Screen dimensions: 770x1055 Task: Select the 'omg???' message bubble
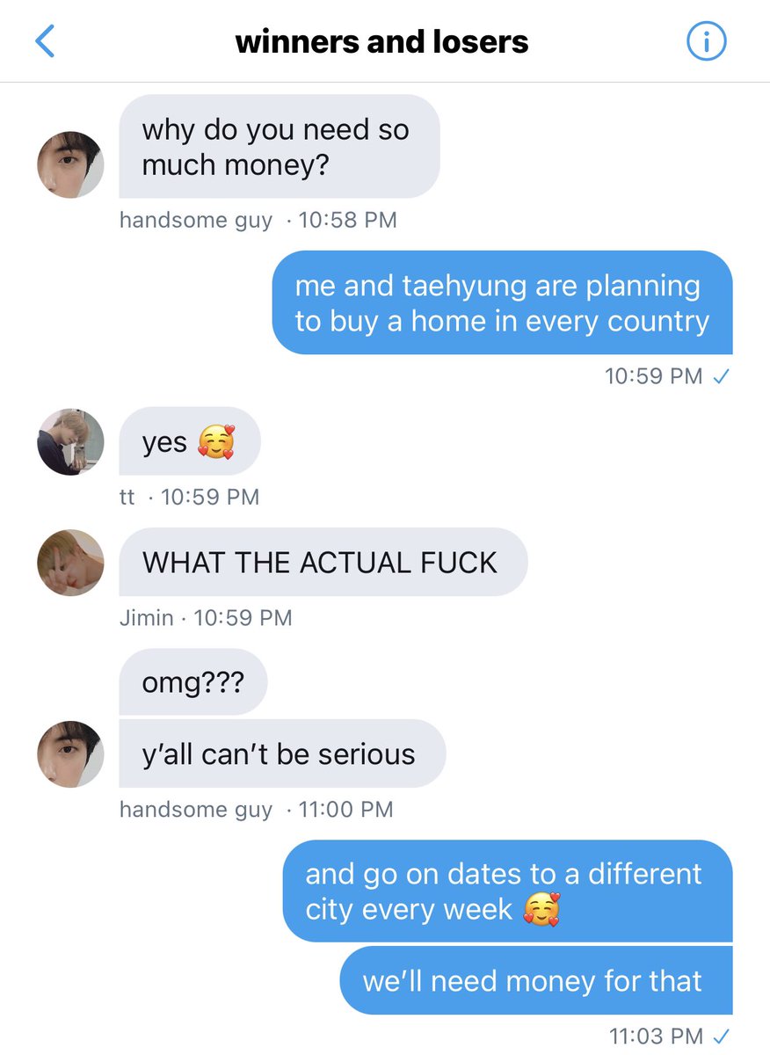(192, 681)
